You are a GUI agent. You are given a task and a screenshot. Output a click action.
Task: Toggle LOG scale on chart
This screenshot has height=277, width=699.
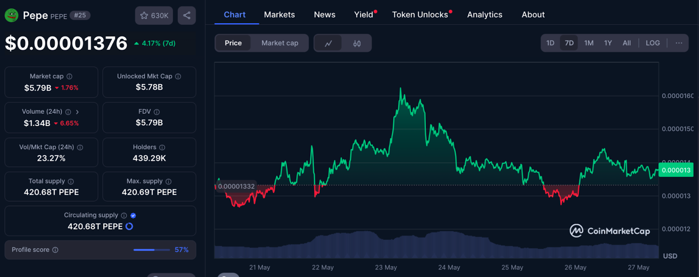pyautogui.click(x=653, y=43)
